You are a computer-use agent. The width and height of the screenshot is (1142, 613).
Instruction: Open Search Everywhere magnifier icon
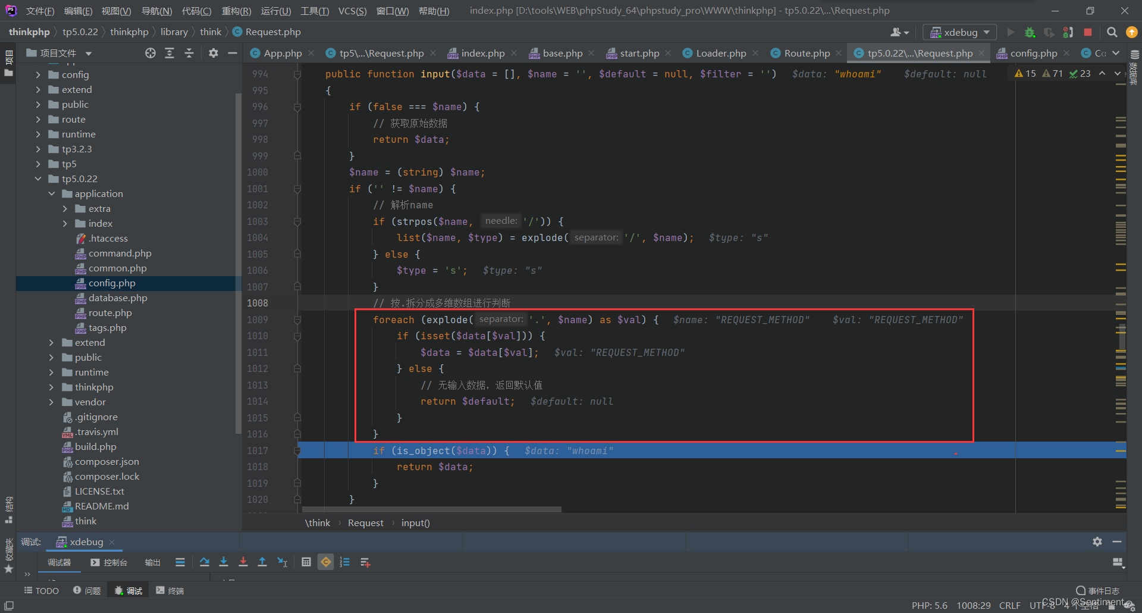(1112, 32)
